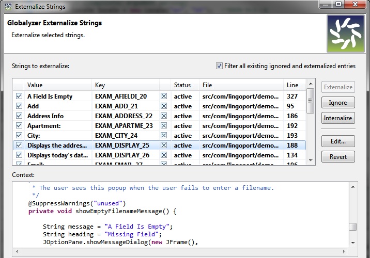Screen dimensions: 370x258
Task: Open the Edit... dialog button
Action: click(x=337, y=141)
